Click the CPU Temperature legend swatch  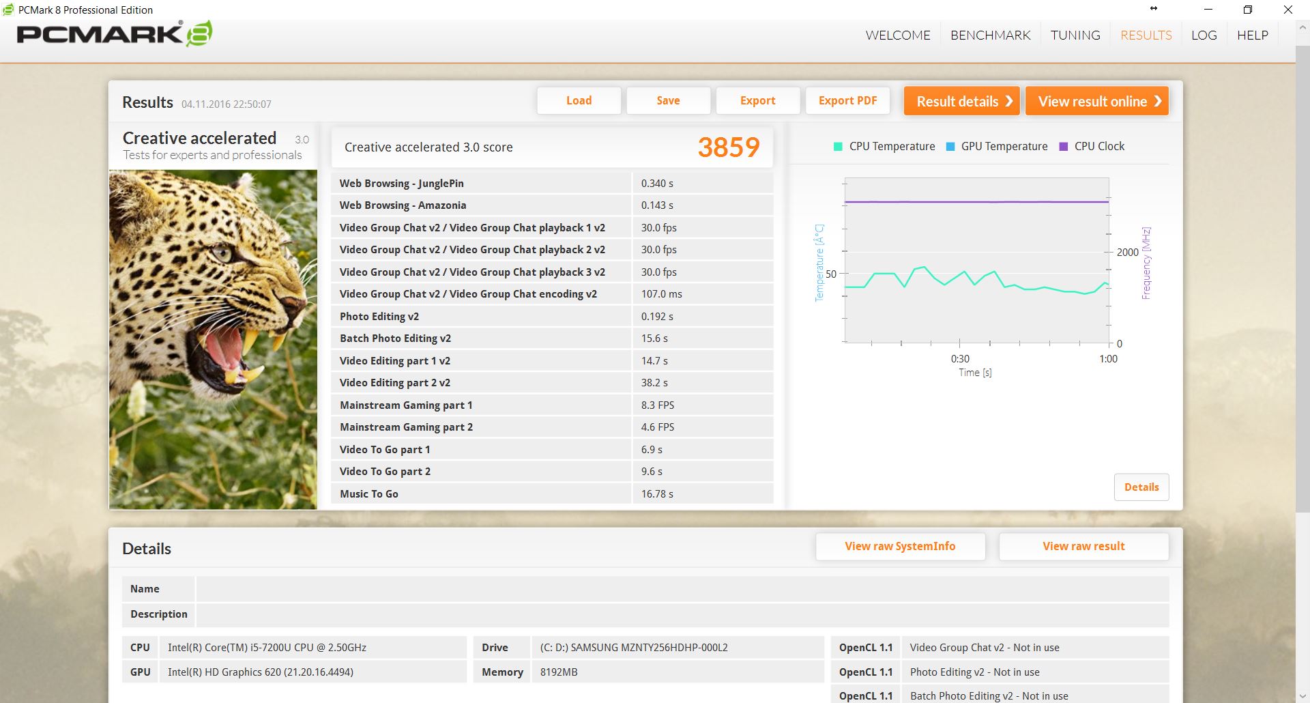tap(838, 146)
